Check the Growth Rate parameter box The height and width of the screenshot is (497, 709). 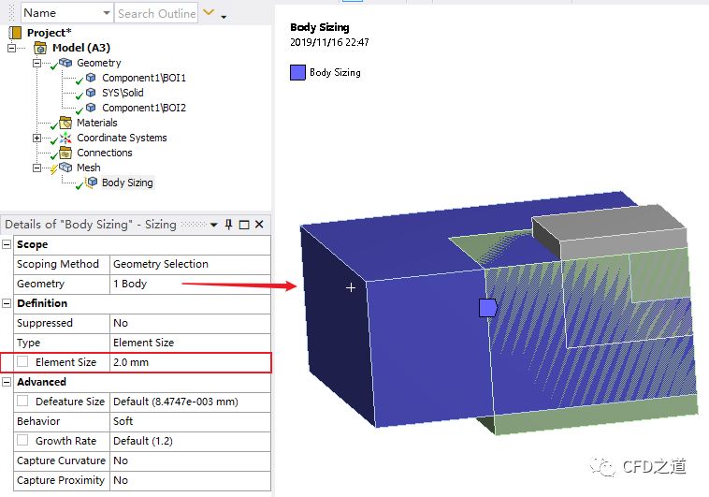[x=22, y=441]
